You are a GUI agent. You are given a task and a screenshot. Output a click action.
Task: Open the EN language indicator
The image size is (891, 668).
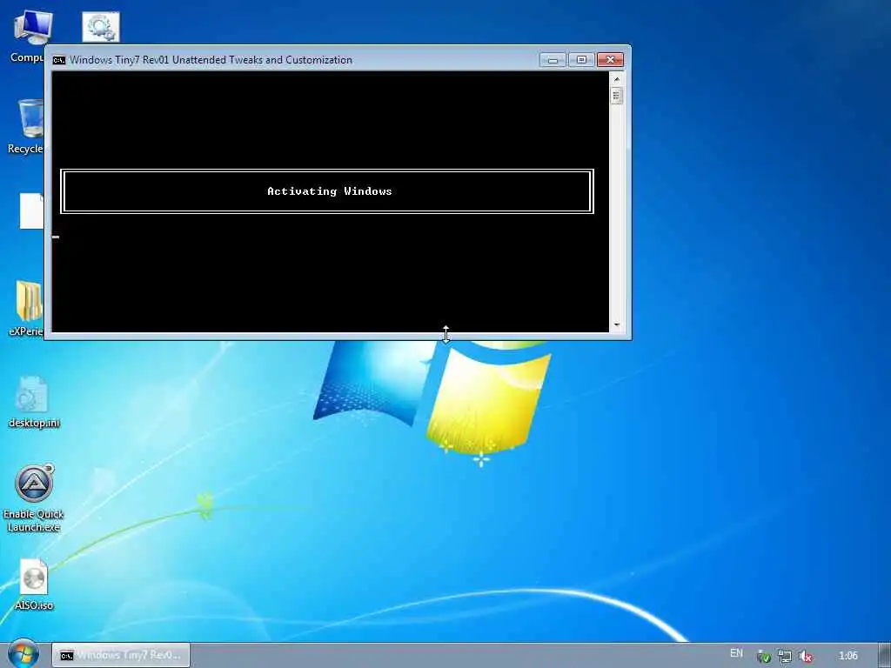click(x=736, y=653)
